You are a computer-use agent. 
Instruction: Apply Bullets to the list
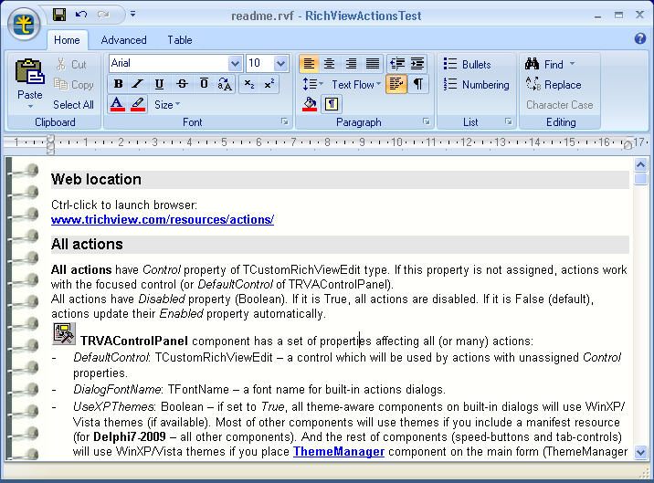point(467,64)
